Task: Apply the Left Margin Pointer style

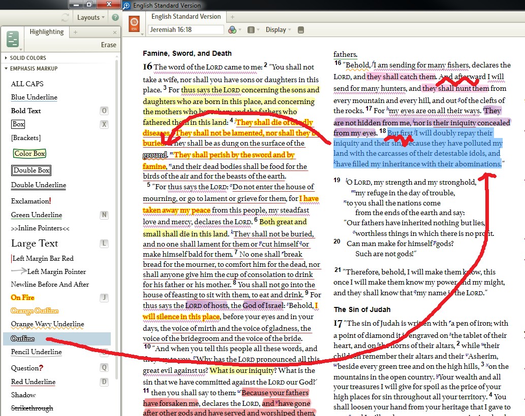Action: [x=49, y=271]
